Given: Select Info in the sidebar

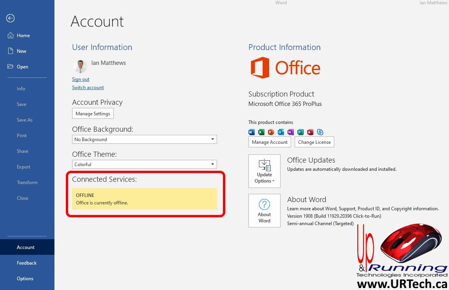Looking at the screenshot, I should tap(27, 89).
